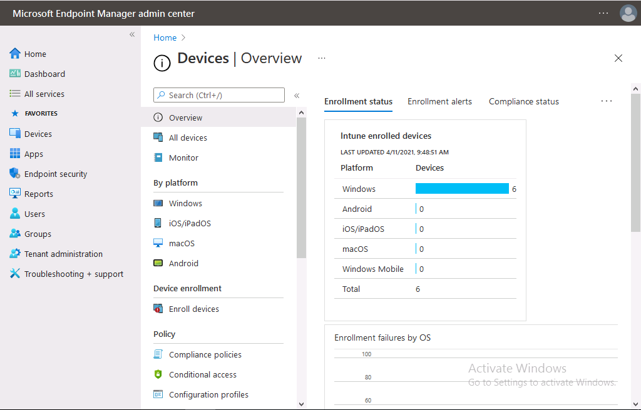Viewport: 641px width, 410px height.
Task: Open the Compliance policies icon
Action: coord(158,354)
